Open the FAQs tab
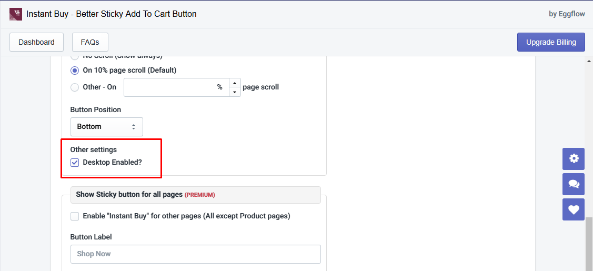 pyautogui.click(x=90, y=42)
